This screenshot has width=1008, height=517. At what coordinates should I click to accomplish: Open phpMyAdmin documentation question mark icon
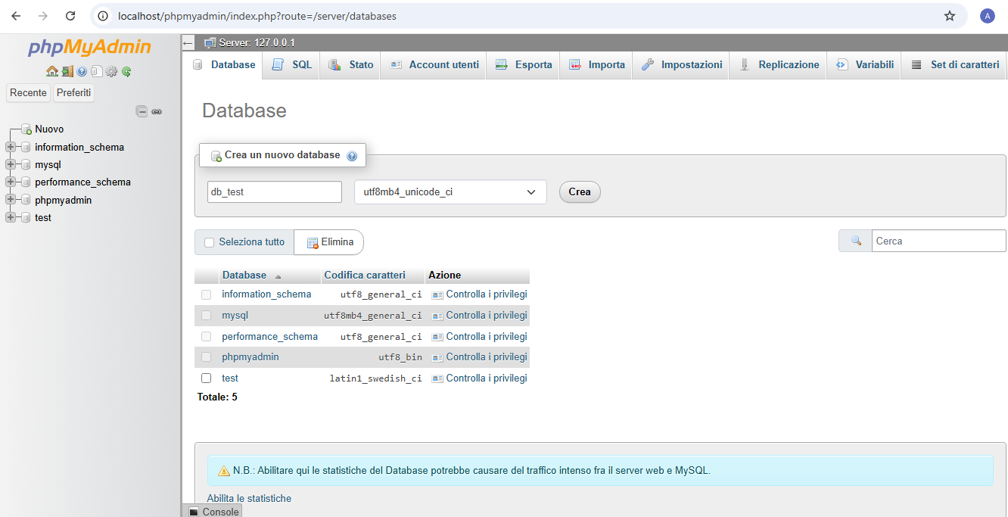pyautogui.click(x=82, y=71)
